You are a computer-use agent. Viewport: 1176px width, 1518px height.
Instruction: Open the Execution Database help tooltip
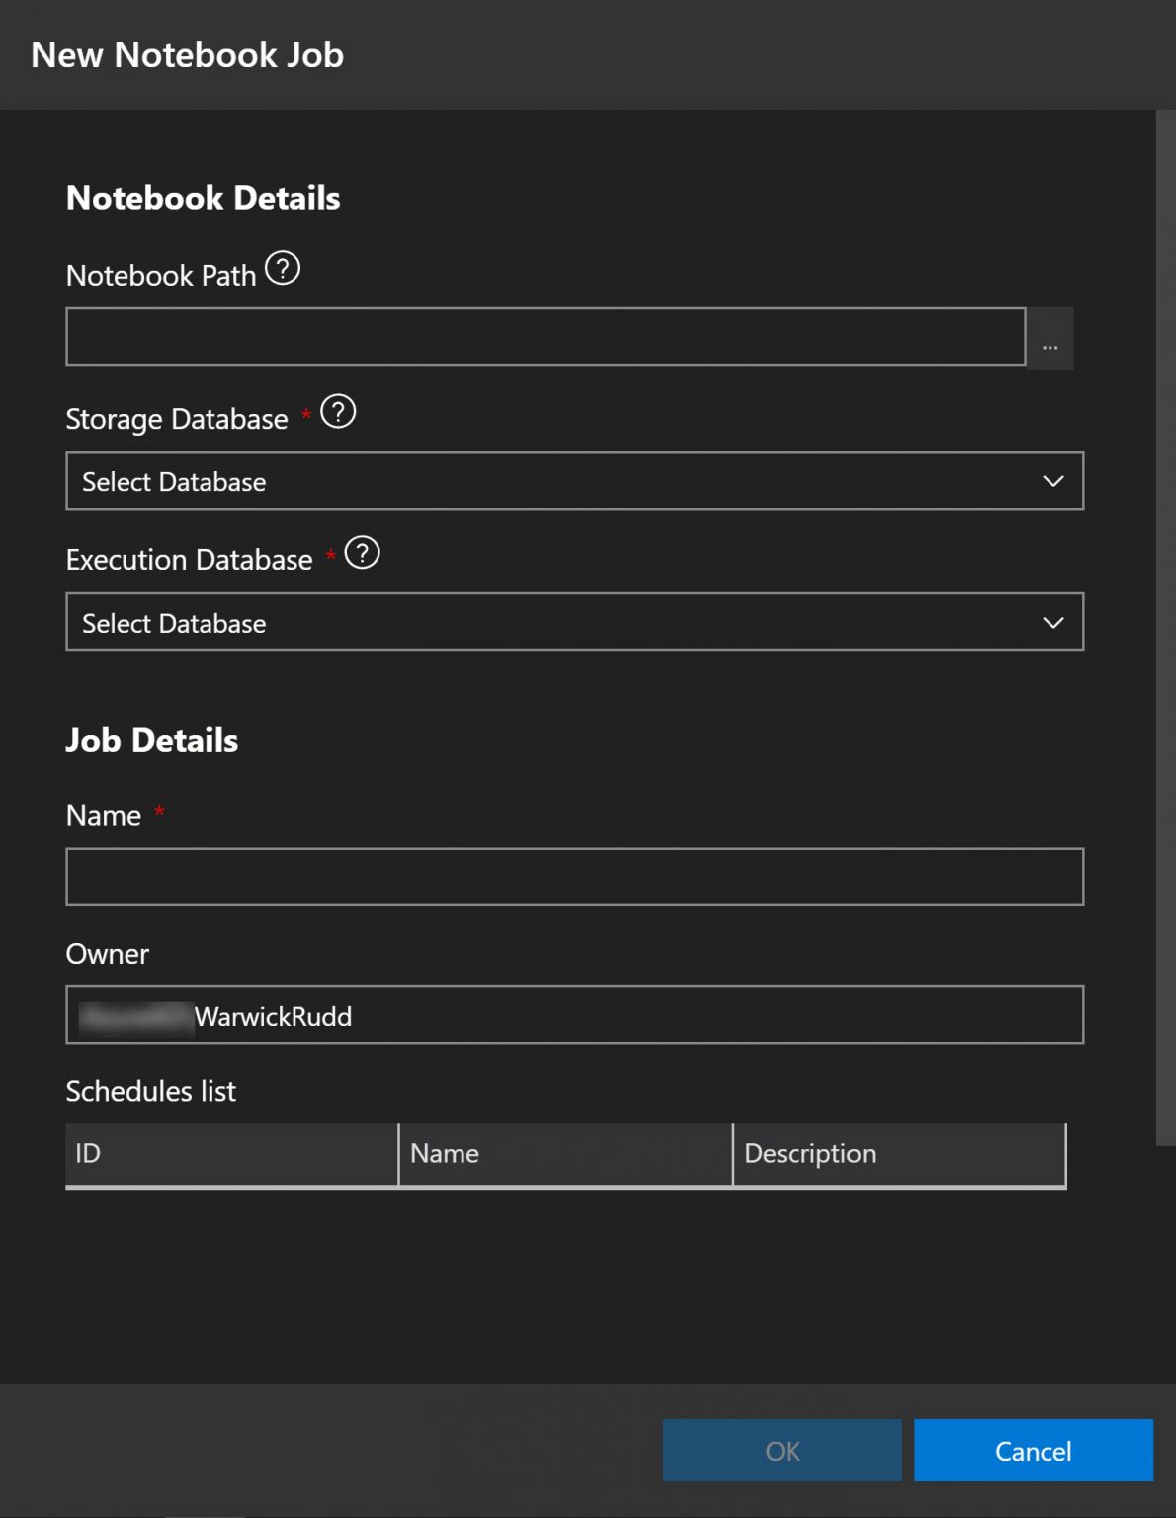pos(363,554)
